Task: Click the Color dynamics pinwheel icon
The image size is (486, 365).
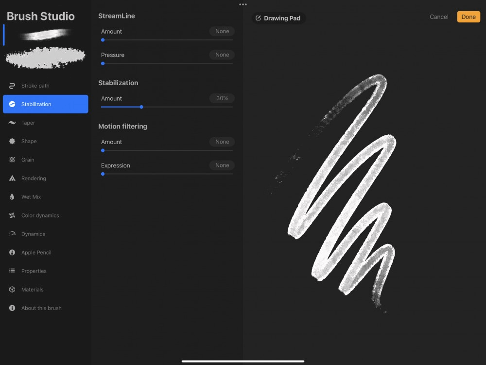Action: (12, 216)
